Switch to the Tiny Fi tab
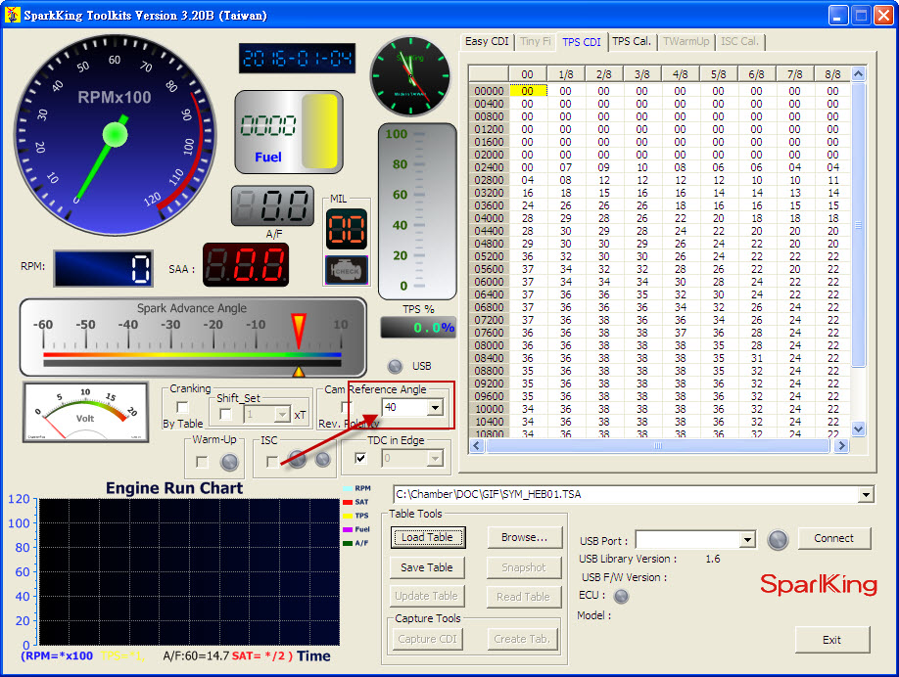Image resolution: width=899 pixels, height=677 pixels. tap(535, 41)
